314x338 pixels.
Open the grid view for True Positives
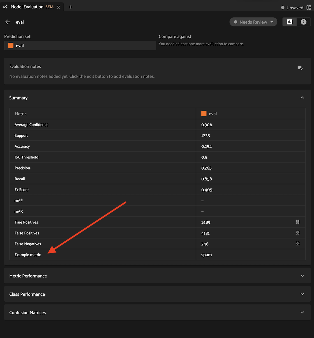[x=297, y=222]
